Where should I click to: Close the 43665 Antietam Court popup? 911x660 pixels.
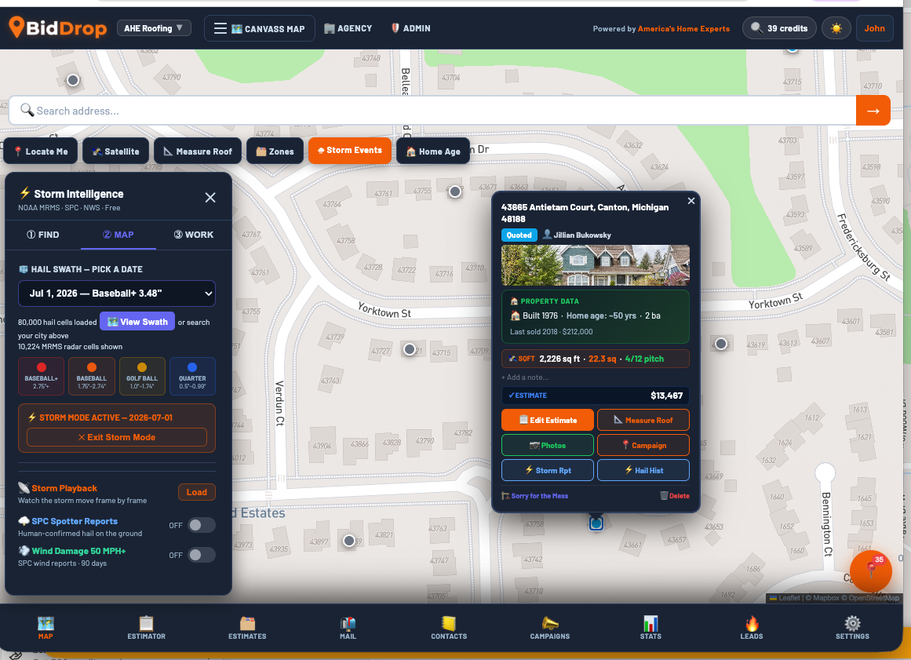tap(691, 201)
